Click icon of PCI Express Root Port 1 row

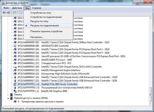(15, 49)
